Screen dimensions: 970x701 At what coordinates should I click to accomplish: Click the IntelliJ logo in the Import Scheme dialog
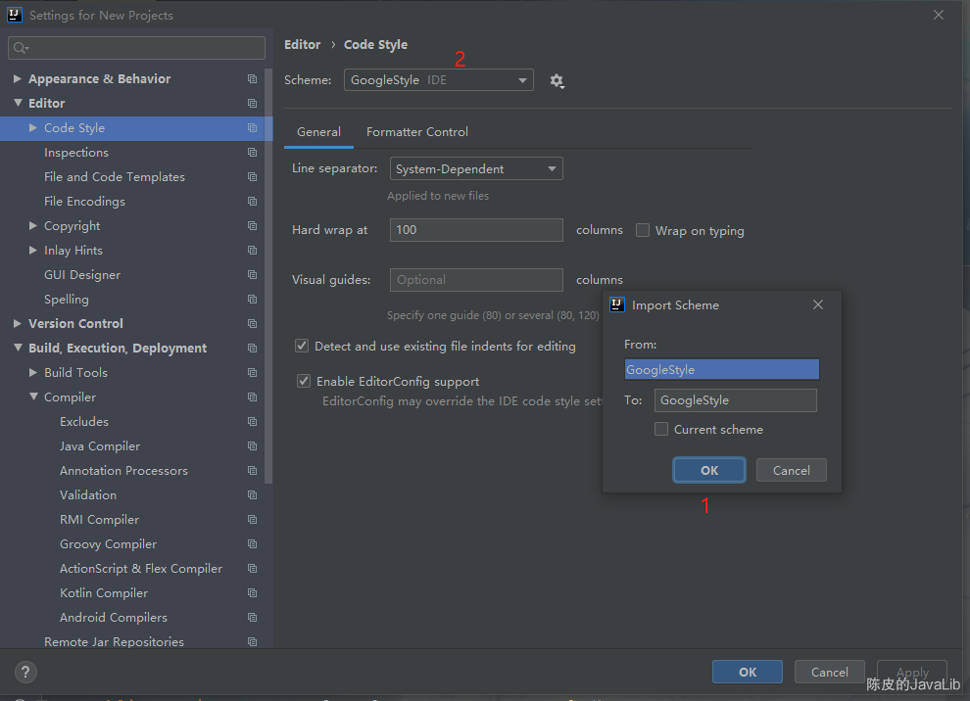pos(616,304)
